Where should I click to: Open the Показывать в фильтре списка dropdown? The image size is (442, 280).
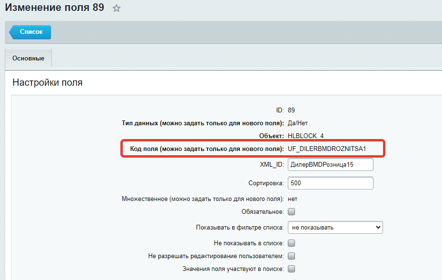coord(335,228)
